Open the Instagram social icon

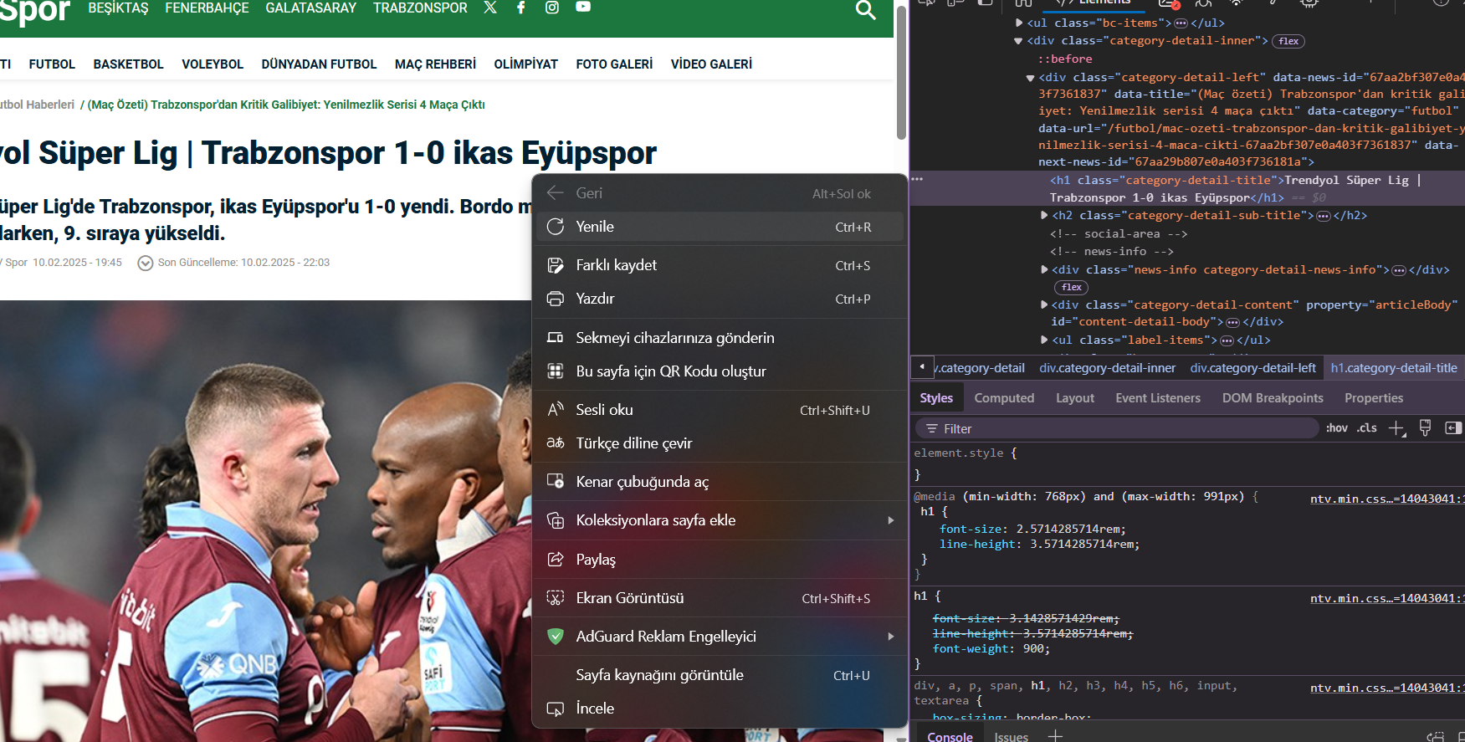point(552,8)
